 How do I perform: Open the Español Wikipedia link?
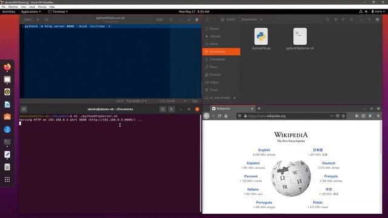click(x=253, y=163)
